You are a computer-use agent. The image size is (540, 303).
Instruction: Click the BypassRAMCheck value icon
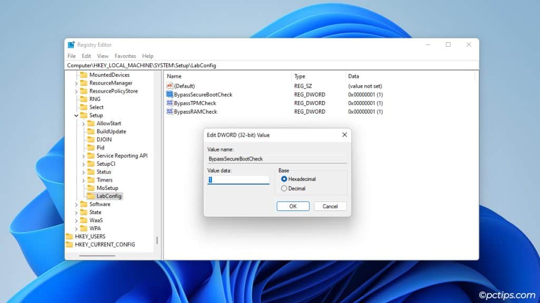click(169, 112)
